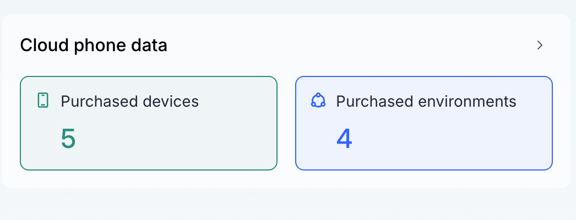Expand Cloud phone data with right chevron
576x220 pixels.
pyautogui.click(x=539, y=45)
